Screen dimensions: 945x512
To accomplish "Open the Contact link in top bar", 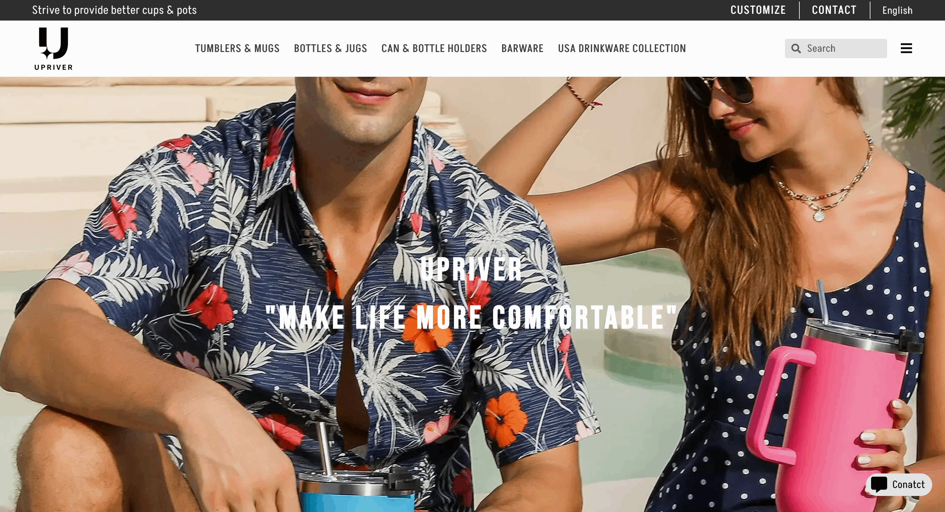I will tap(834, 10).
